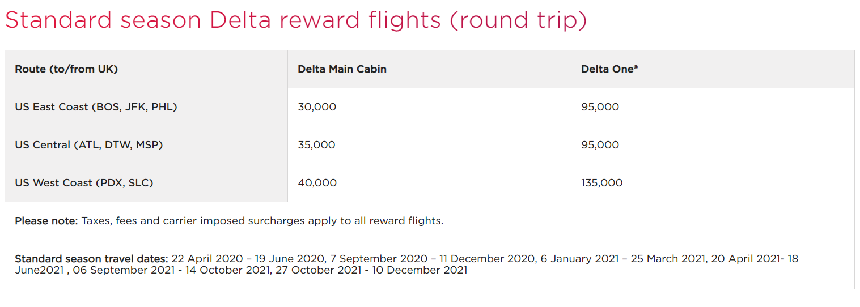Click the taxes, fees and surcharges note text
This screenshot has height=307, width=860.
(262, 221)
